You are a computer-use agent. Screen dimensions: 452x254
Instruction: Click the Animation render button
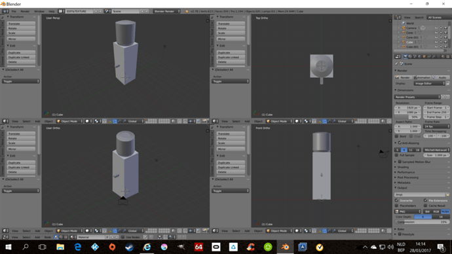pyautogui.click(x=422, y=77)
